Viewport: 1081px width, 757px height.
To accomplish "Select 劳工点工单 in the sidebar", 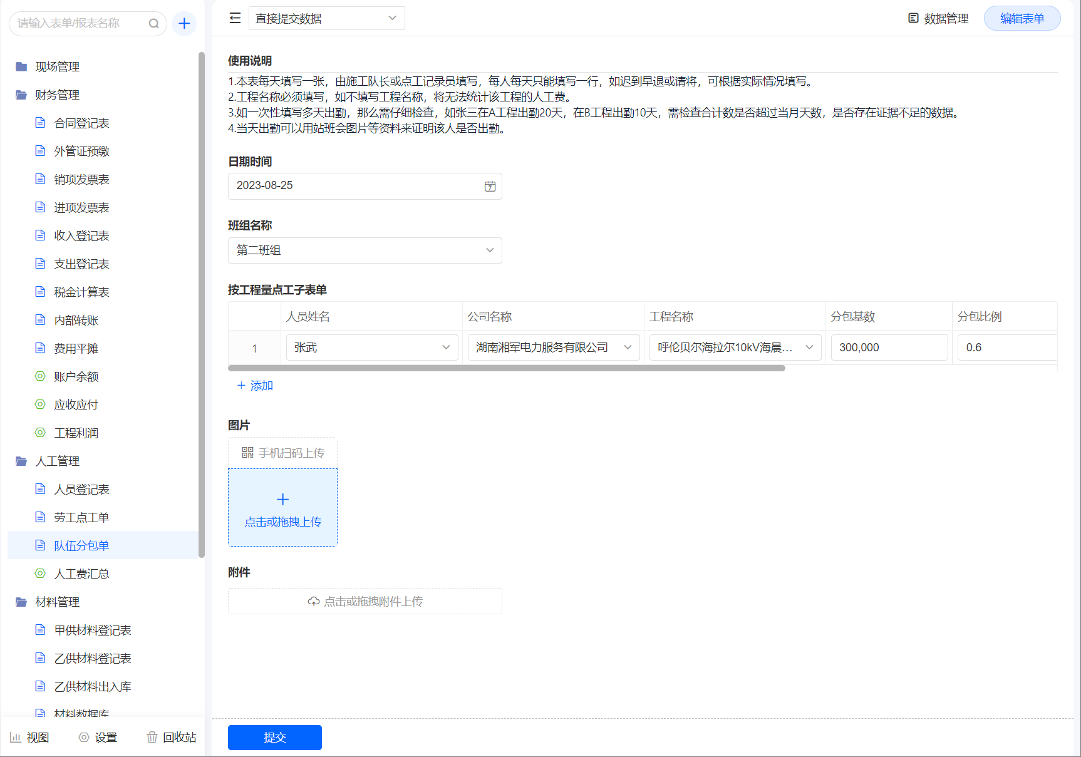I will (81, 517).
